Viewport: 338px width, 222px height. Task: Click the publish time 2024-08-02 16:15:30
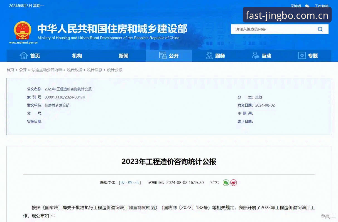(x=185, y=183)
